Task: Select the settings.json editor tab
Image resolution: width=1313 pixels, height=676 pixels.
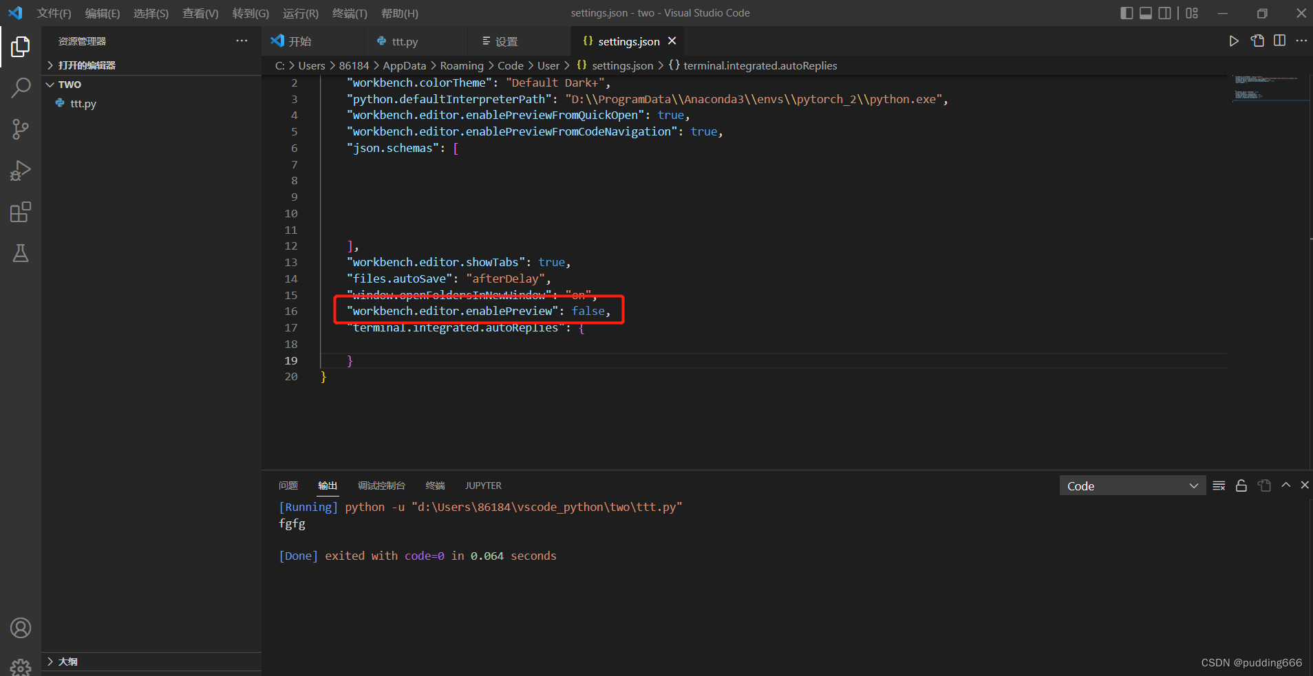Action: 628,41
